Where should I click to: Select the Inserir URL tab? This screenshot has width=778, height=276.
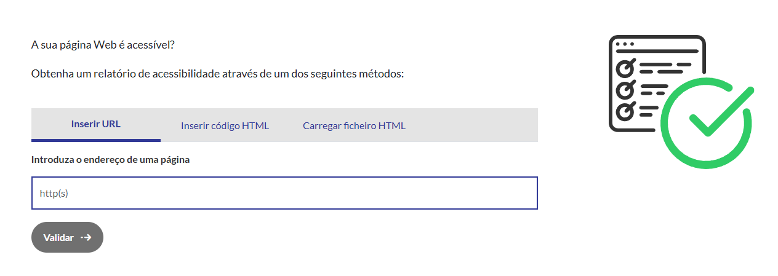[96, 124]
